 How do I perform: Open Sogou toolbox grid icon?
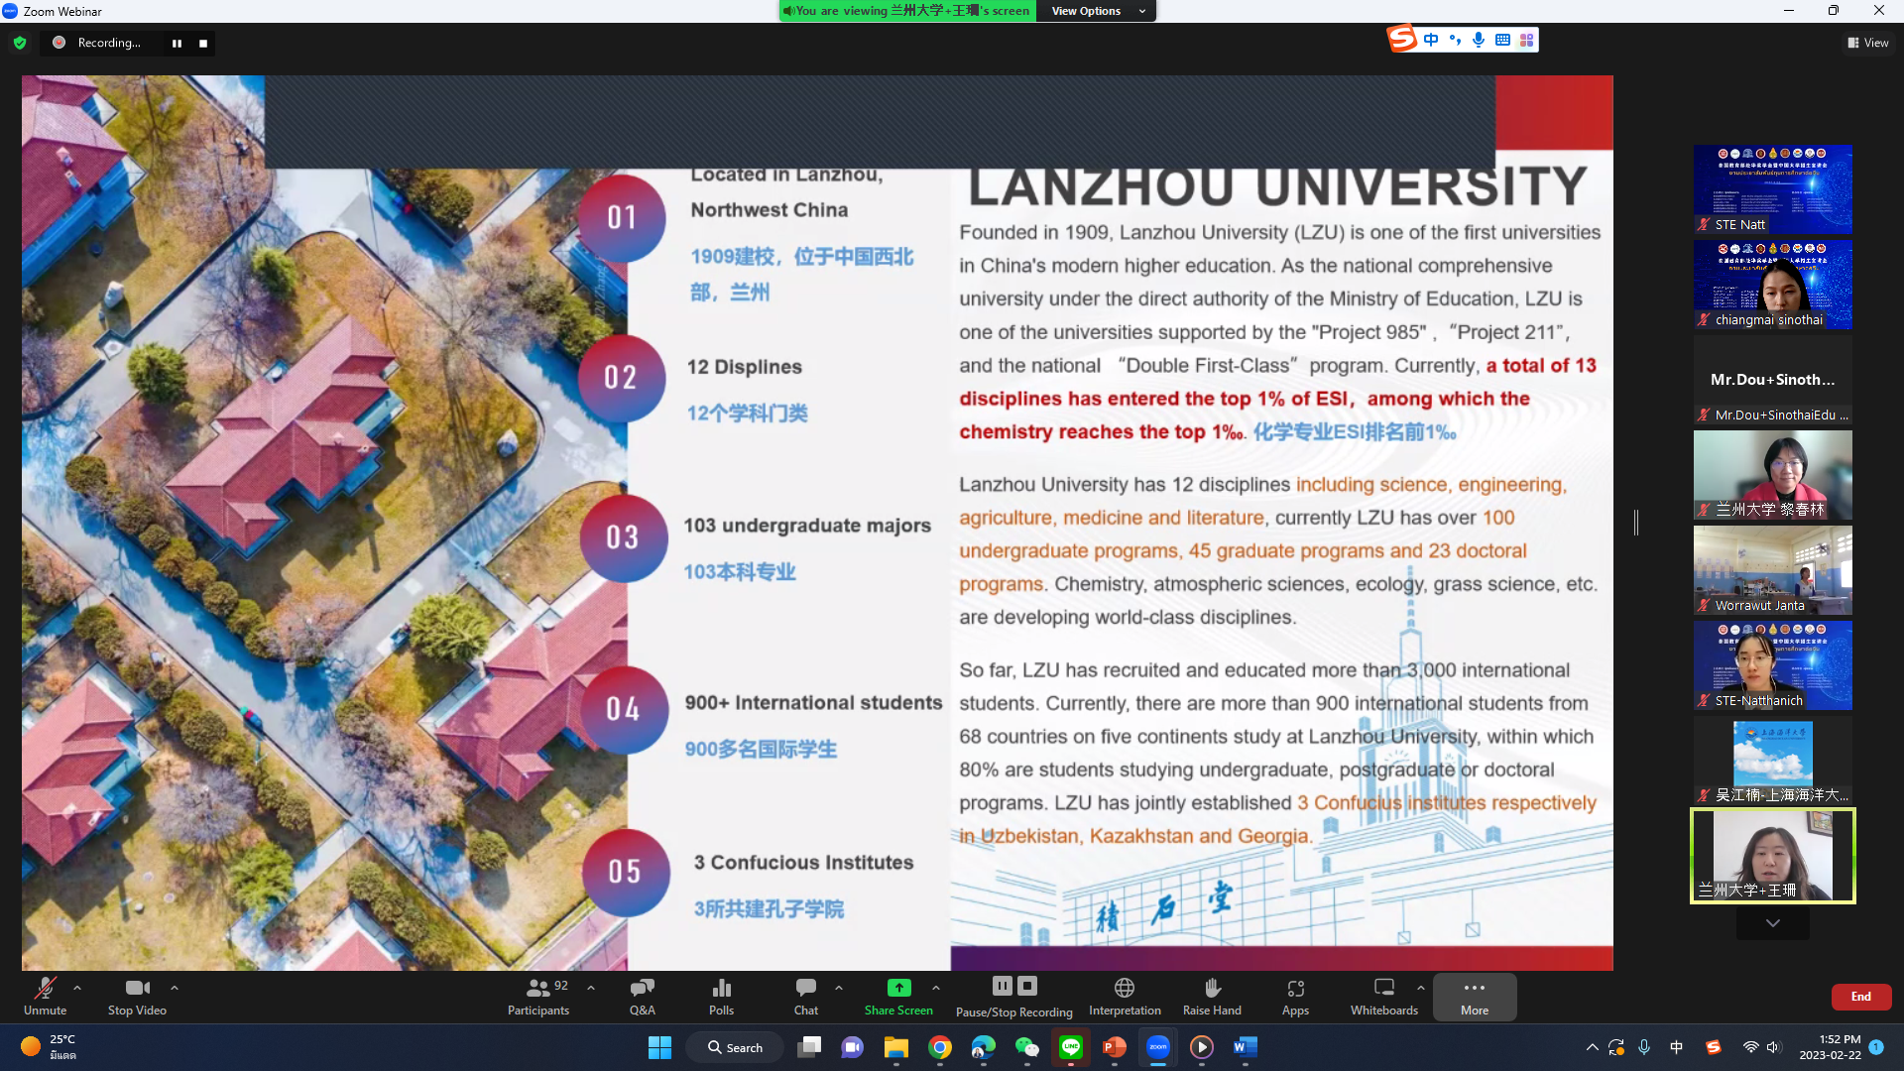[1526, 40]
